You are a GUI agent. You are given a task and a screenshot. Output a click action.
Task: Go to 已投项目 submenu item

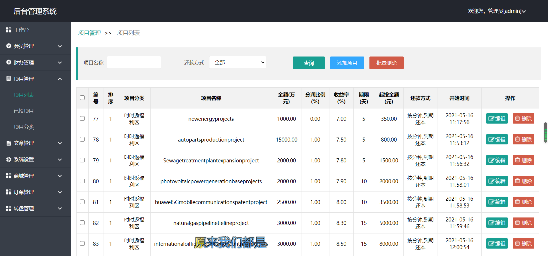pos(24,111)
